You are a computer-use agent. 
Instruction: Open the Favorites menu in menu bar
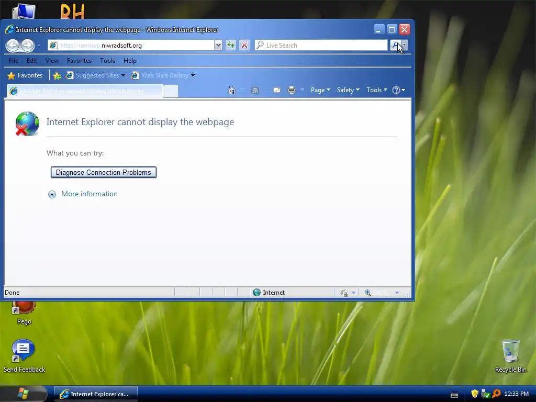point(79,61)
